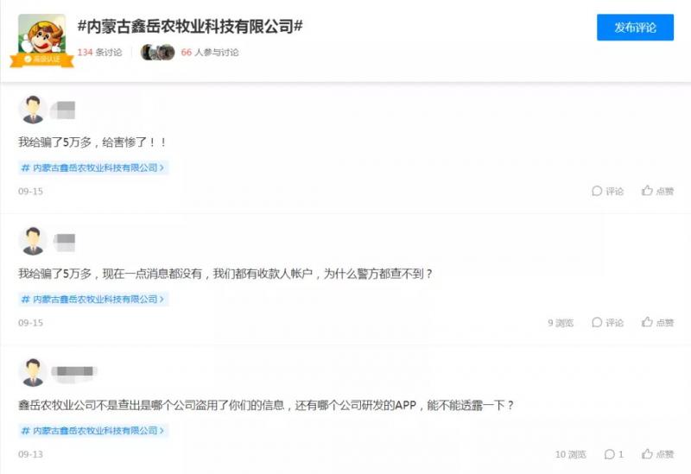Viewport: 691px width, 474px height.
Task: Open the hashtag tag under the first post
Action: [x=93, y=167]
